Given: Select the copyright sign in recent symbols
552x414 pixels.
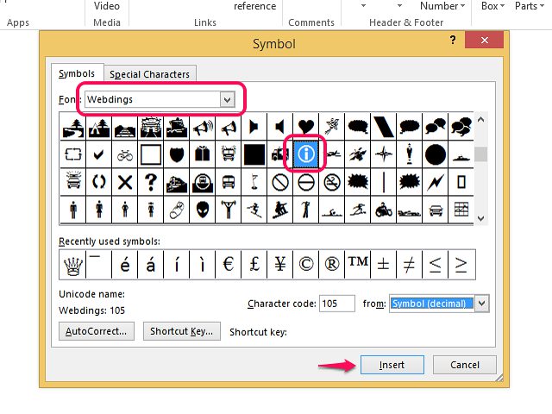Looking at the screenshot, I should (x=305, y=265).
